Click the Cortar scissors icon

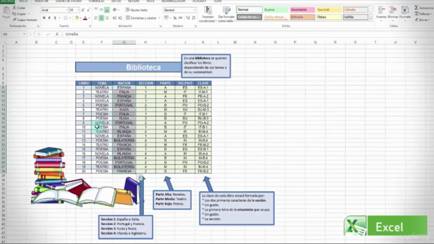click(x=14, y=7)
